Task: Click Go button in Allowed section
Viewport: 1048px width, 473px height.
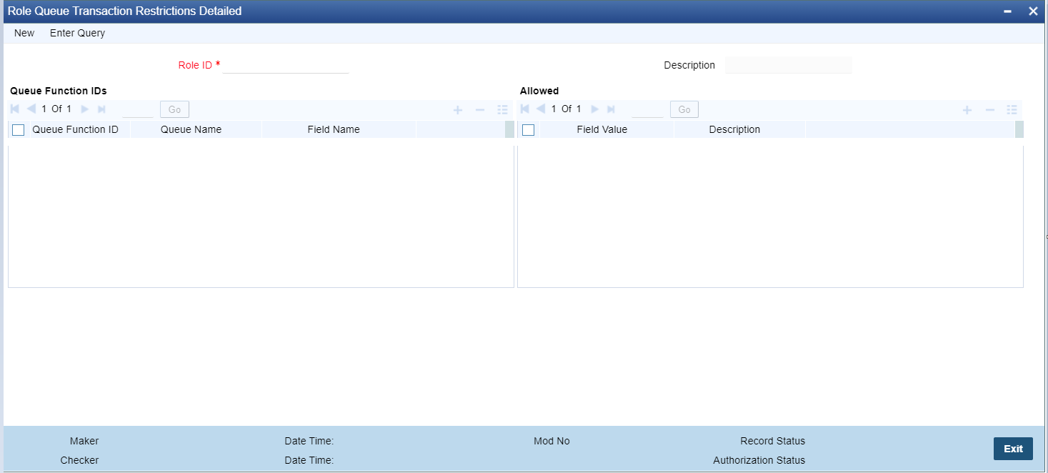Action: 684,109
